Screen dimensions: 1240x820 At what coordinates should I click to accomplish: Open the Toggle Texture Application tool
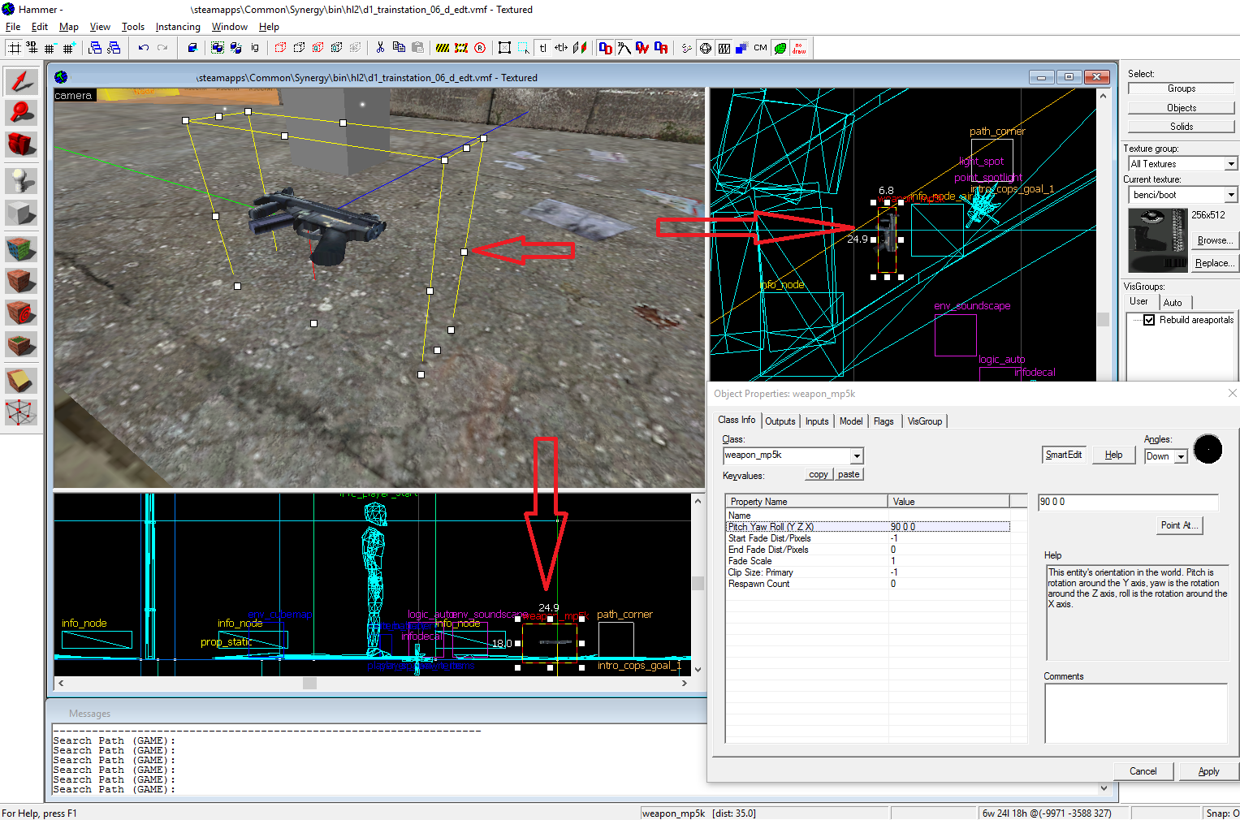click(x=21, y=248)
